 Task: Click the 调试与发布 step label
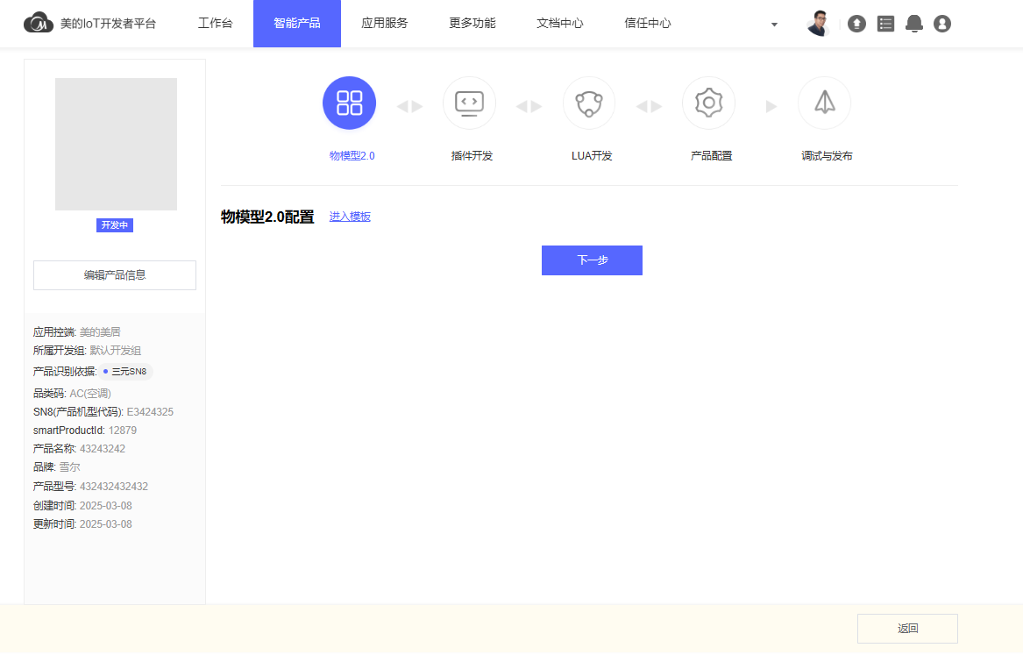click(x=827, y=156)
